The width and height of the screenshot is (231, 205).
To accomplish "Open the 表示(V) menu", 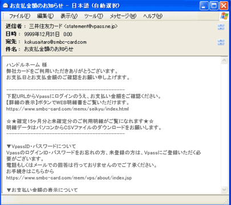I will (x=69, y=16).
